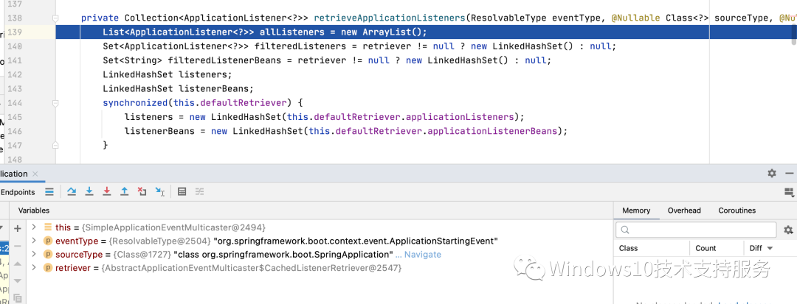Click the Class column header

(628, 248)
